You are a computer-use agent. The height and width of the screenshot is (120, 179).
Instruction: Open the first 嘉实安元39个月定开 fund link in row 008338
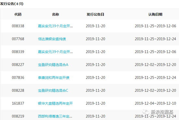pyautogui.click(x=55, y=26)
